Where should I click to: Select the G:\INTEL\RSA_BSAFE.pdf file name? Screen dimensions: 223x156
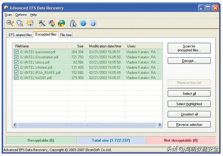(x=40, y=72)
